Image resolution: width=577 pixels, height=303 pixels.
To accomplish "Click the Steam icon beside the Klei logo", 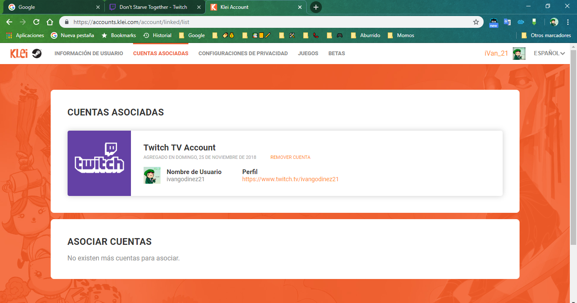I will [x=37, y=54].
